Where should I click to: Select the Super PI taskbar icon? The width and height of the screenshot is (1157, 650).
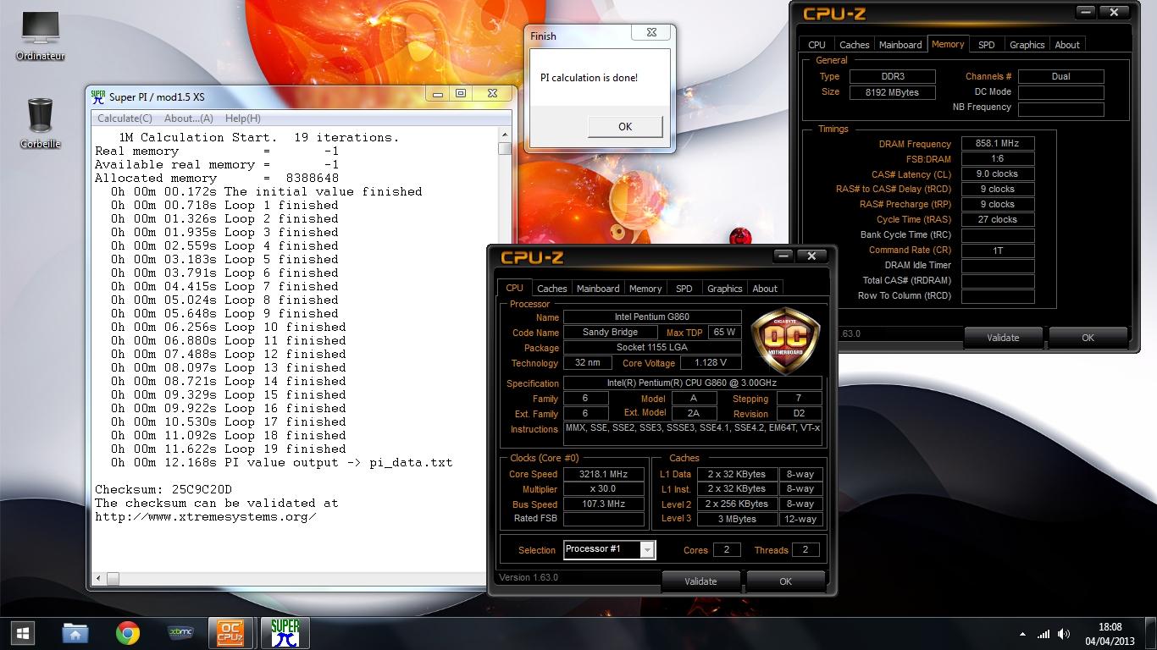coord(285,632)
